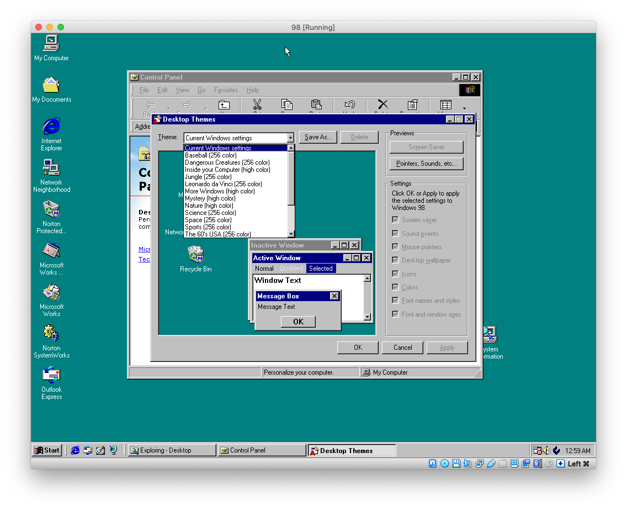The width and height of the screenshot is (627, 510).
Task: Open the View menu in Control Panel
Action: 182,90
